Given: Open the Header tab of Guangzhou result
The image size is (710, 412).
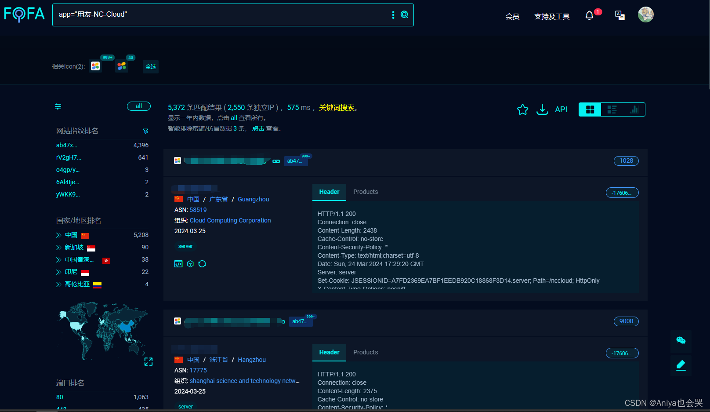Looking at the screenshot, I should point(329,192).
